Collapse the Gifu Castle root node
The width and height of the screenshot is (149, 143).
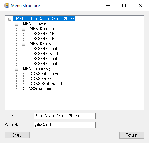pyautogui.click(x=10, y=19)
